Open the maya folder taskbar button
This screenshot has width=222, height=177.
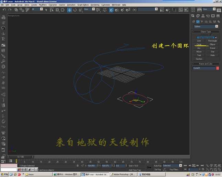click(x=38, y=175)
